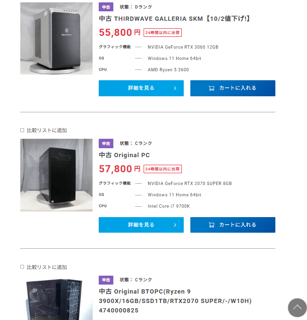Viewport: 307px width, 320px height.
Task: Check 比較リストに追加 for Original PC
Action: click(22, 130)
